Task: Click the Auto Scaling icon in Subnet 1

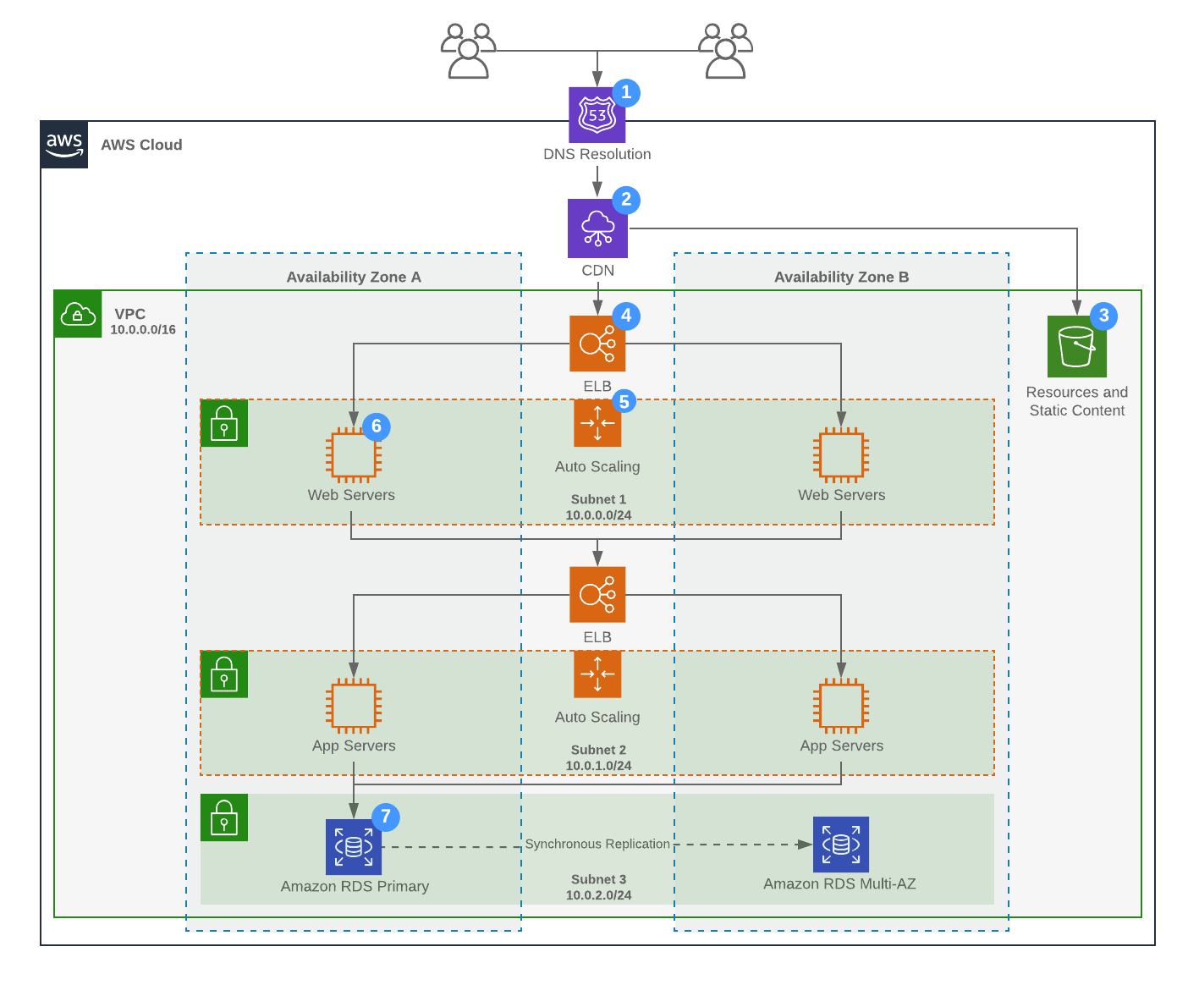Action: pos(597,424)
